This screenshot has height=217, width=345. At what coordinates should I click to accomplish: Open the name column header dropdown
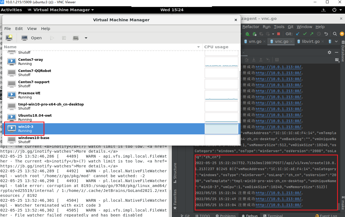(x=199, y=47)
